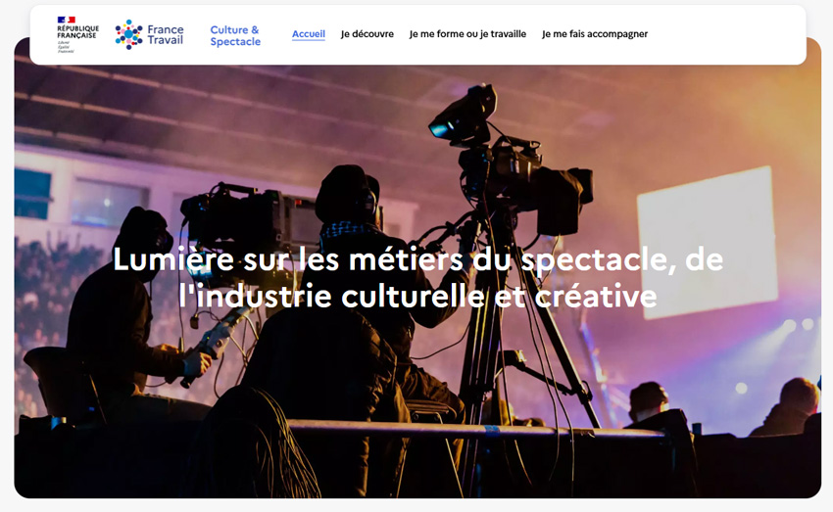
Task: Go to the Accueil menu item
Action: (x=309, y=34)
